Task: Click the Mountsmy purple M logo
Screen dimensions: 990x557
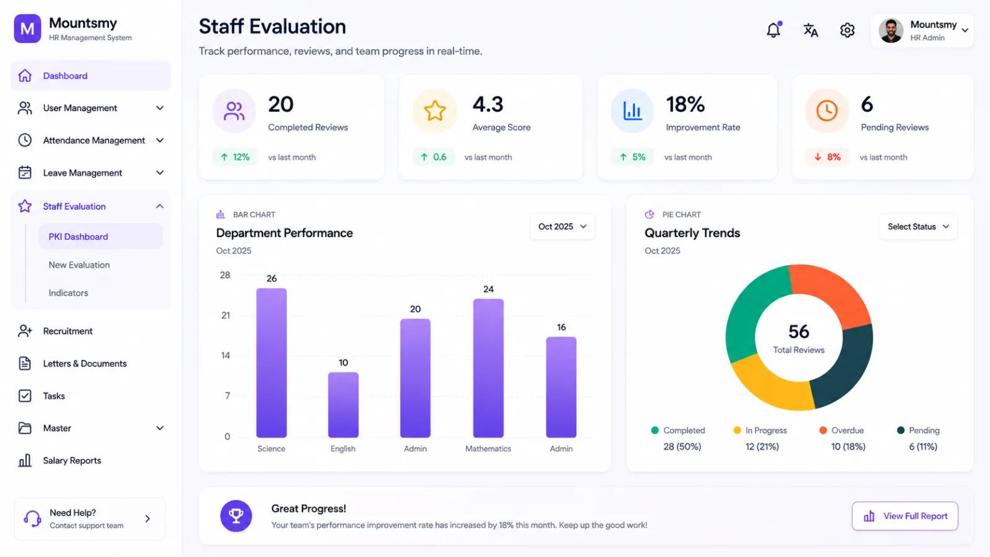Action: (x=27, y=29)
